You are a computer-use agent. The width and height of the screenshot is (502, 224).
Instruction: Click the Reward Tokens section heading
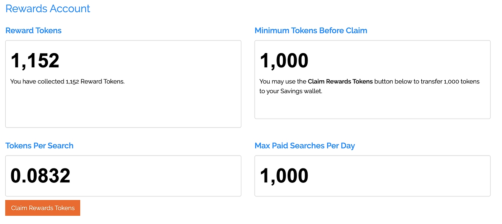[33, 30]
